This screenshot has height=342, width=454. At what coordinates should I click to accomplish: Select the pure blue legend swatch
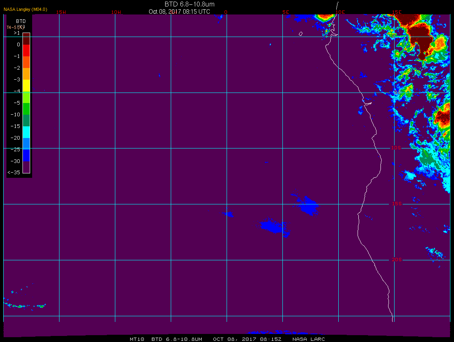[x=27, y=155]
